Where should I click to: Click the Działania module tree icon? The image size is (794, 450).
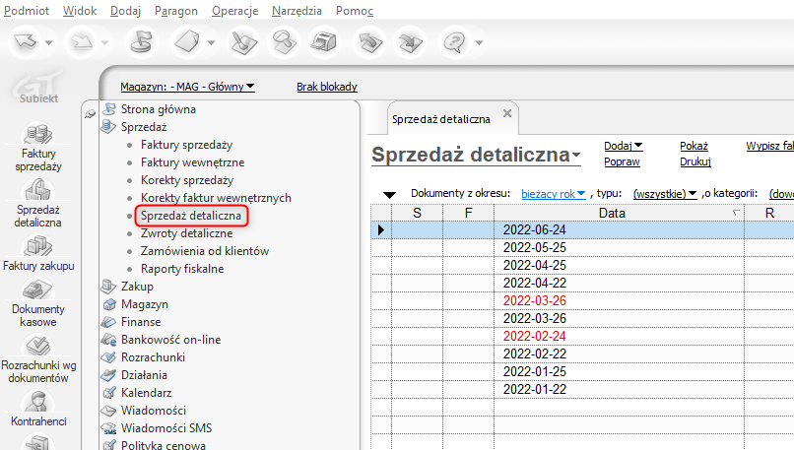pyautogui.click(x=109, y=375)
